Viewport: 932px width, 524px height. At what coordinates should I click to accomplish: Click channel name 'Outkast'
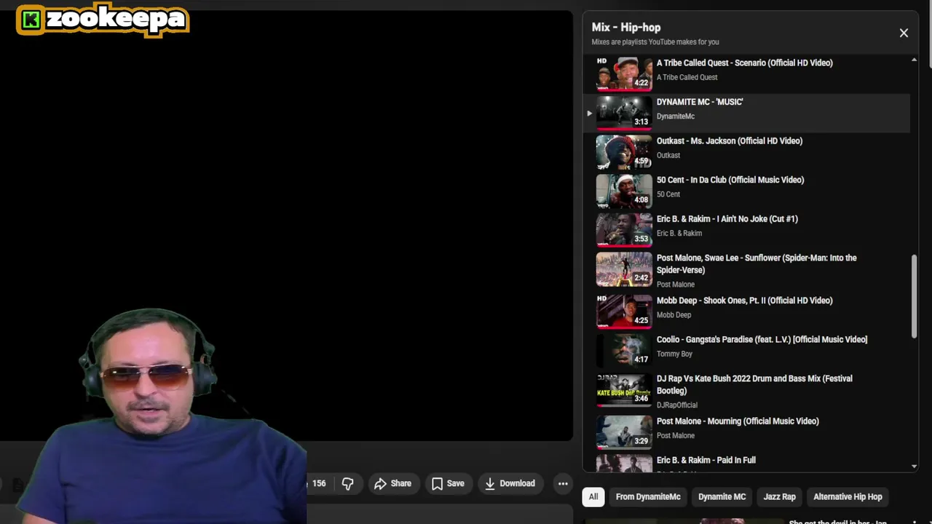point(668,155)
